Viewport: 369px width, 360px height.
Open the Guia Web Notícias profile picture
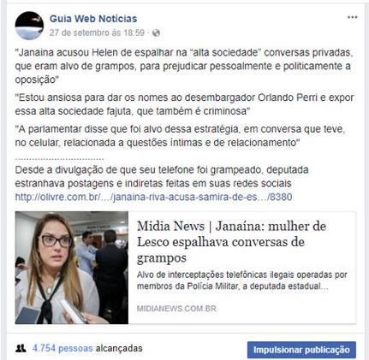click(x=29, y=26)
